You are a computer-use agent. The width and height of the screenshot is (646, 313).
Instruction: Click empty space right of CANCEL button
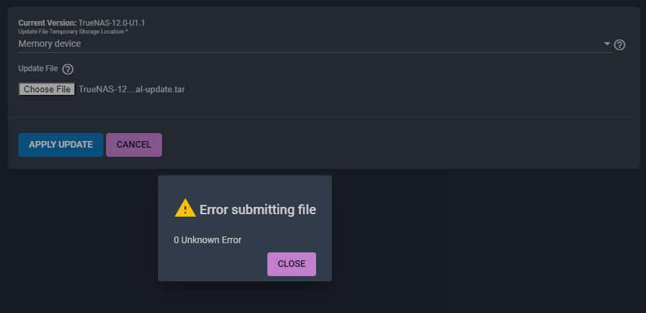click(395, 145)
